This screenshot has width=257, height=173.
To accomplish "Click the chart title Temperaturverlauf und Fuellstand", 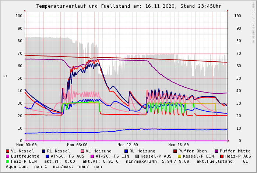I will point(128,6).
